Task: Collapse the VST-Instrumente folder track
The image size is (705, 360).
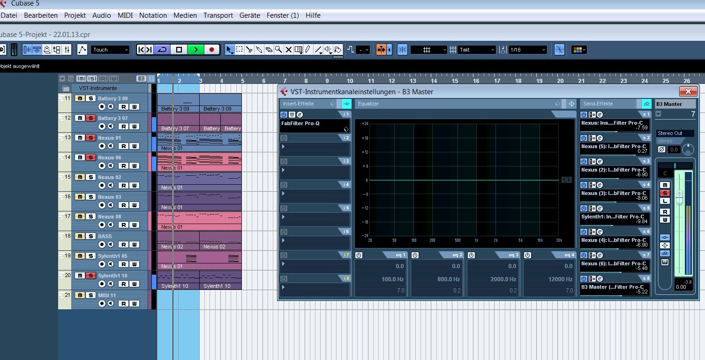Action: (66, 88)
